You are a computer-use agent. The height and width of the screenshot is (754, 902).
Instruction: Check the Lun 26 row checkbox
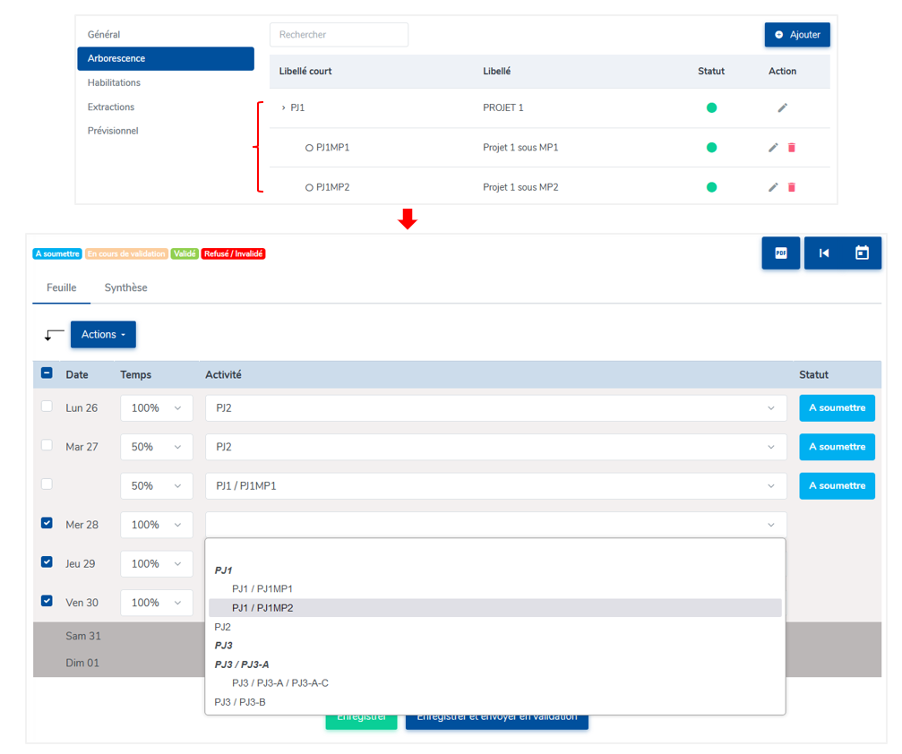47,407
